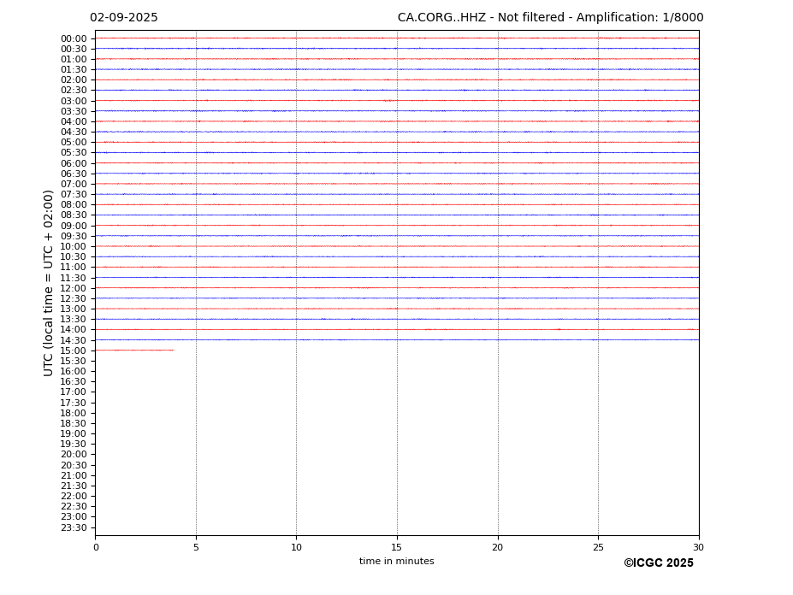Click the 22:30 time row label

tap(74, 507)
